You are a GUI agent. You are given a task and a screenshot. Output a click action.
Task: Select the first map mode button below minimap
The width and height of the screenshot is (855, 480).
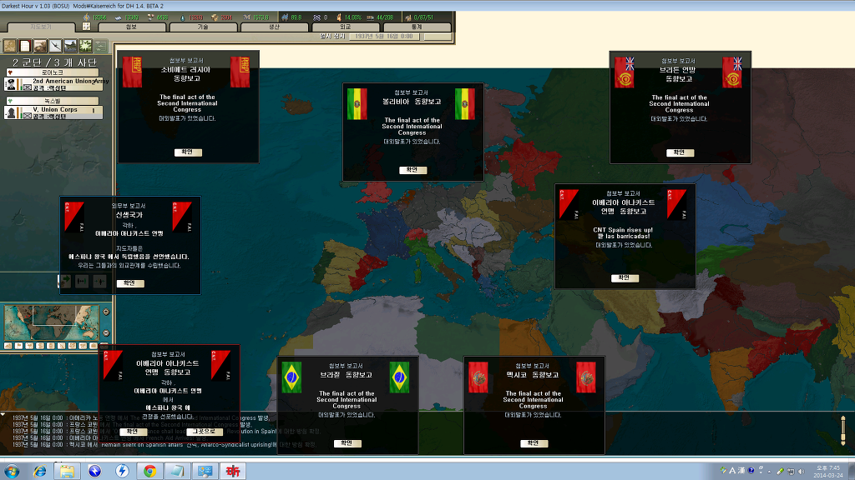coord(8,346)
